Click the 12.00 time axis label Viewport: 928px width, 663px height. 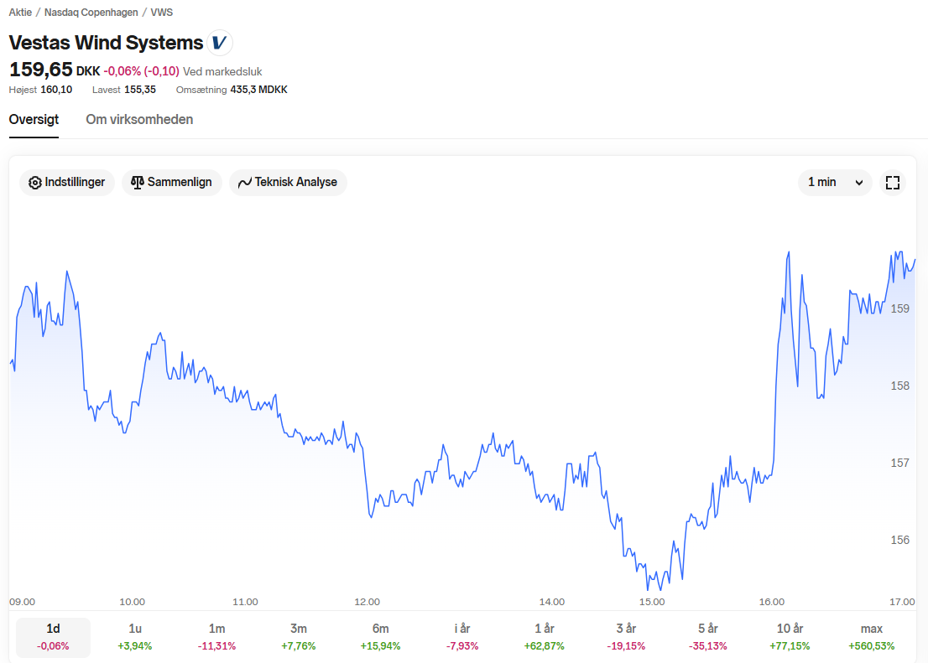click(x=367, y=602)
